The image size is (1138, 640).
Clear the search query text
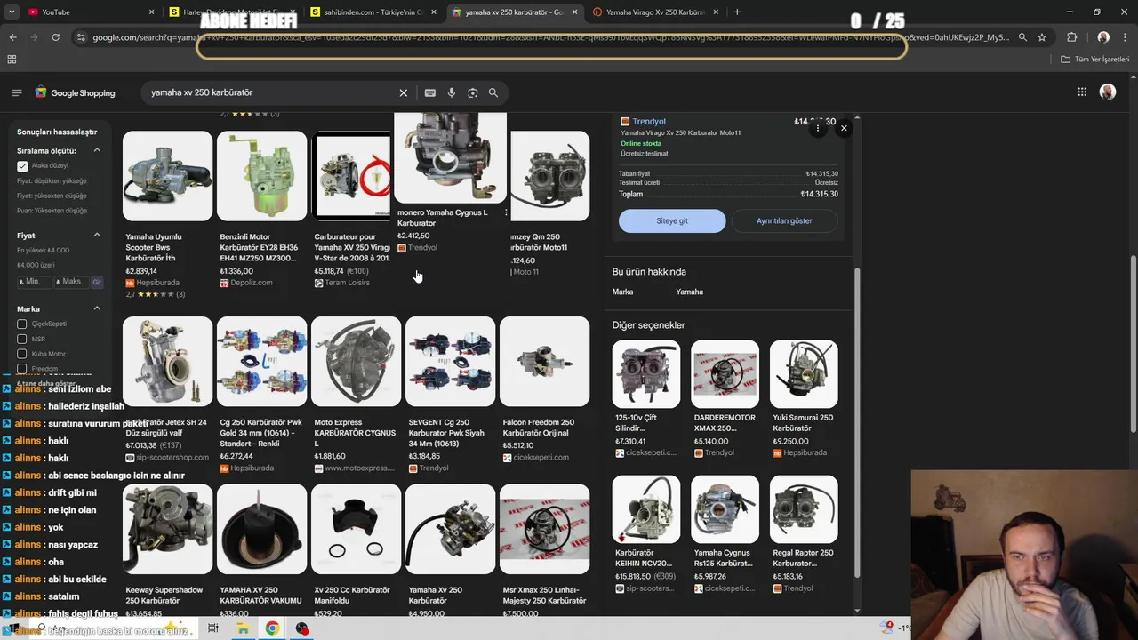pyautogui.click(x=403, y=92)
